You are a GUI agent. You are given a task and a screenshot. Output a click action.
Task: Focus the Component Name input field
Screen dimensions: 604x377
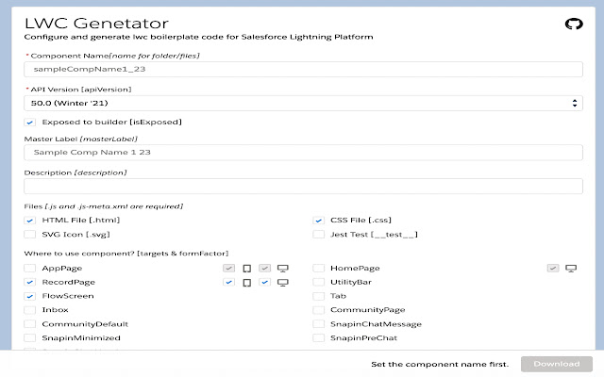(x=303, y=69)
